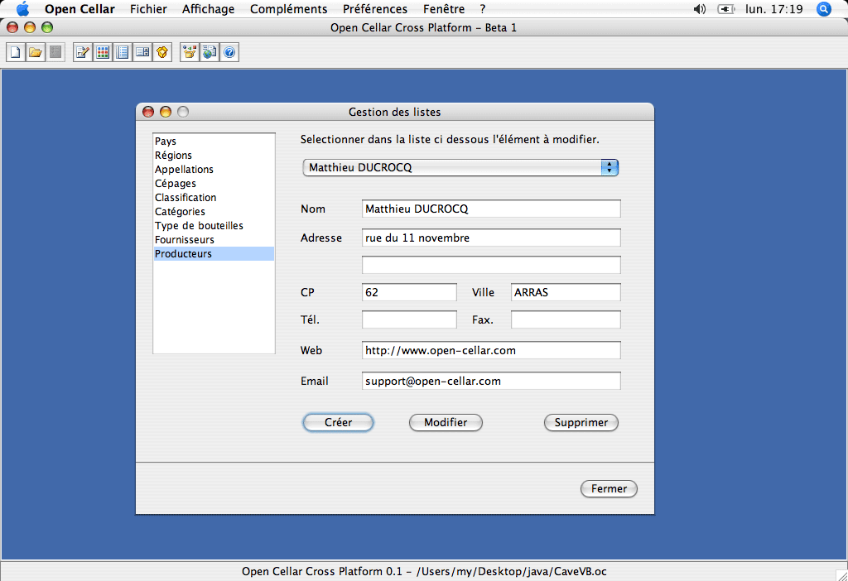
Task: Click the CP postal code field
Action: pyautogui.click(x=409, y=292)
